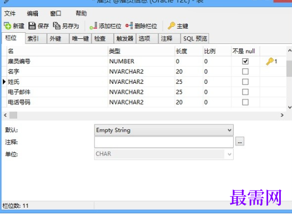Click the 添加栏位 (Add Field) icon
Viewport: 292px width, 215px height.
(x=93, y=26)
